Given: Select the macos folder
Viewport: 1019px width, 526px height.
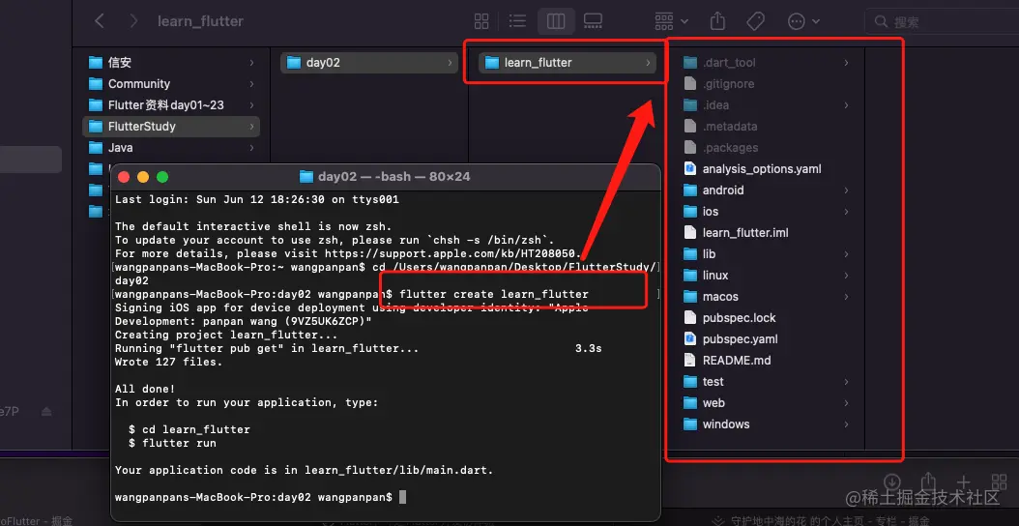Looking at the screenshot, I should 768,297.
